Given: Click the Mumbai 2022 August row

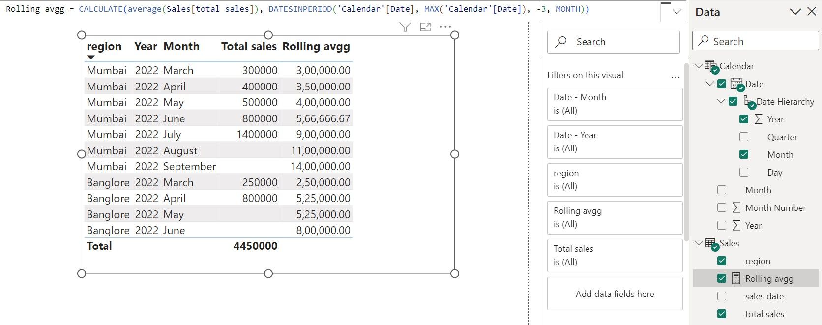Looking at the screenshot, I should coord(218,150).
